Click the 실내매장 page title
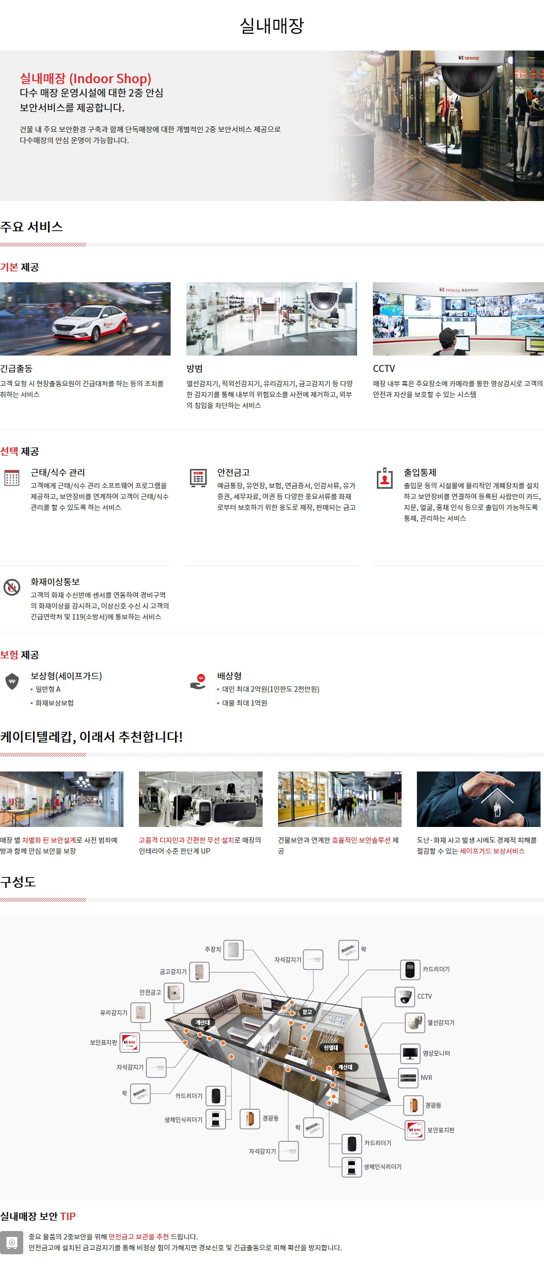Viewport: 544px width, 1284px height. [x=272, y=26]
